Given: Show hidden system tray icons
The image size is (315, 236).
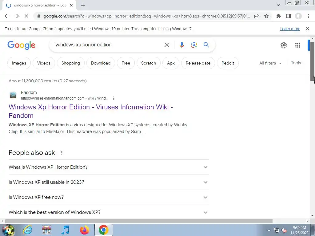Looking at the screenshot, I should (269, 230).
